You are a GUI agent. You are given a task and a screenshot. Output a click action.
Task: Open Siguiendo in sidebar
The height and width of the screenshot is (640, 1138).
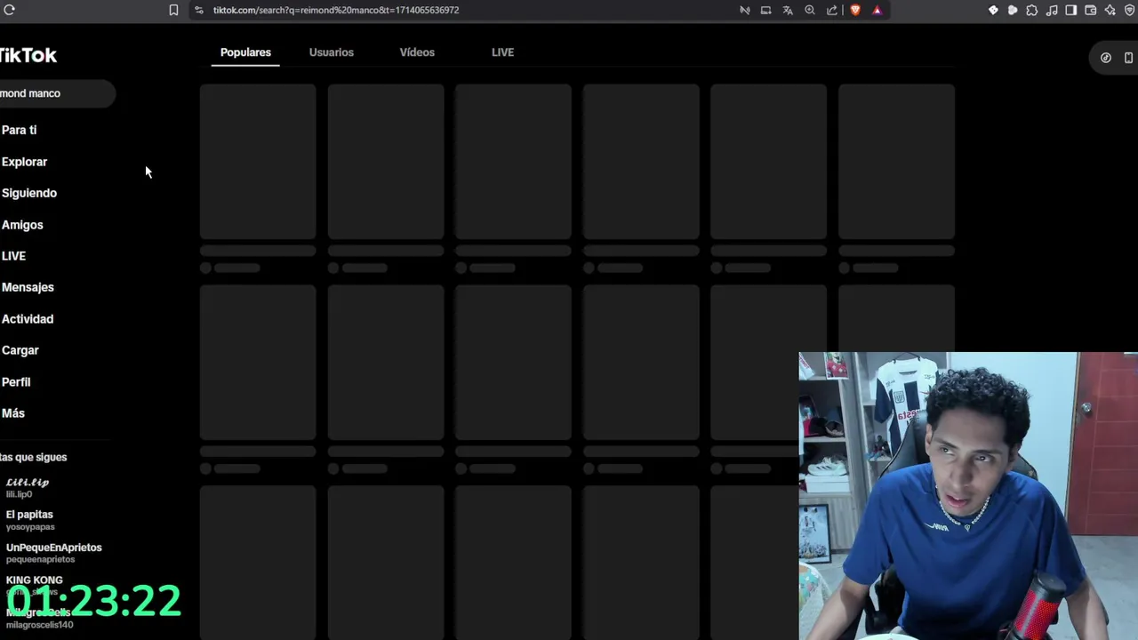(x=28, y=193)
